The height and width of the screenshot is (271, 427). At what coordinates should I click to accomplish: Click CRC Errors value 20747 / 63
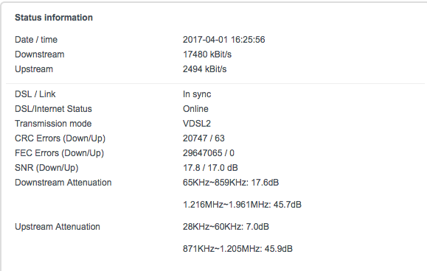(x=204, y=138)
